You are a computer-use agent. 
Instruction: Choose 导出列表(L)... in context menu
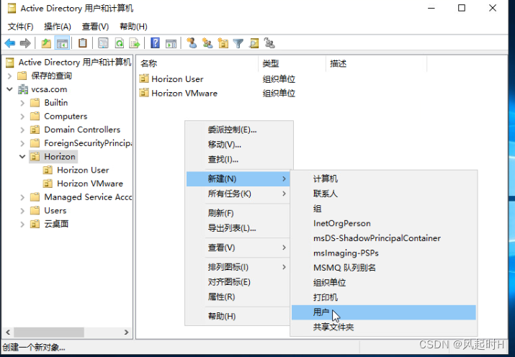(239, 228)
